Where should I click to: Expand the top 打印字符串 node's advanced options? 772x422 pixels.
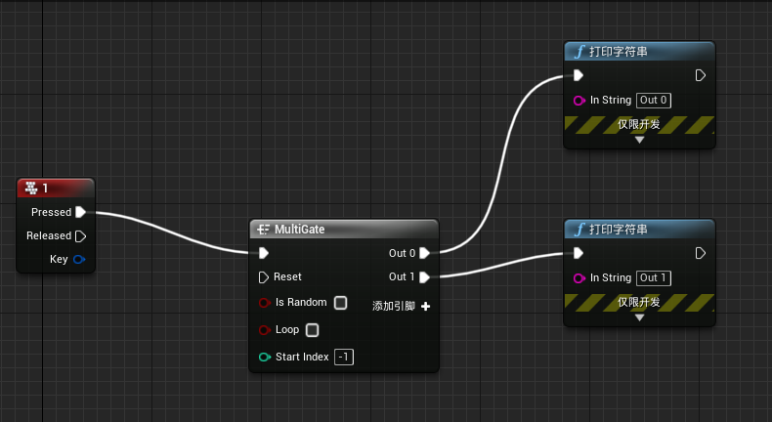pyautogui.click(x=640, y=140)
